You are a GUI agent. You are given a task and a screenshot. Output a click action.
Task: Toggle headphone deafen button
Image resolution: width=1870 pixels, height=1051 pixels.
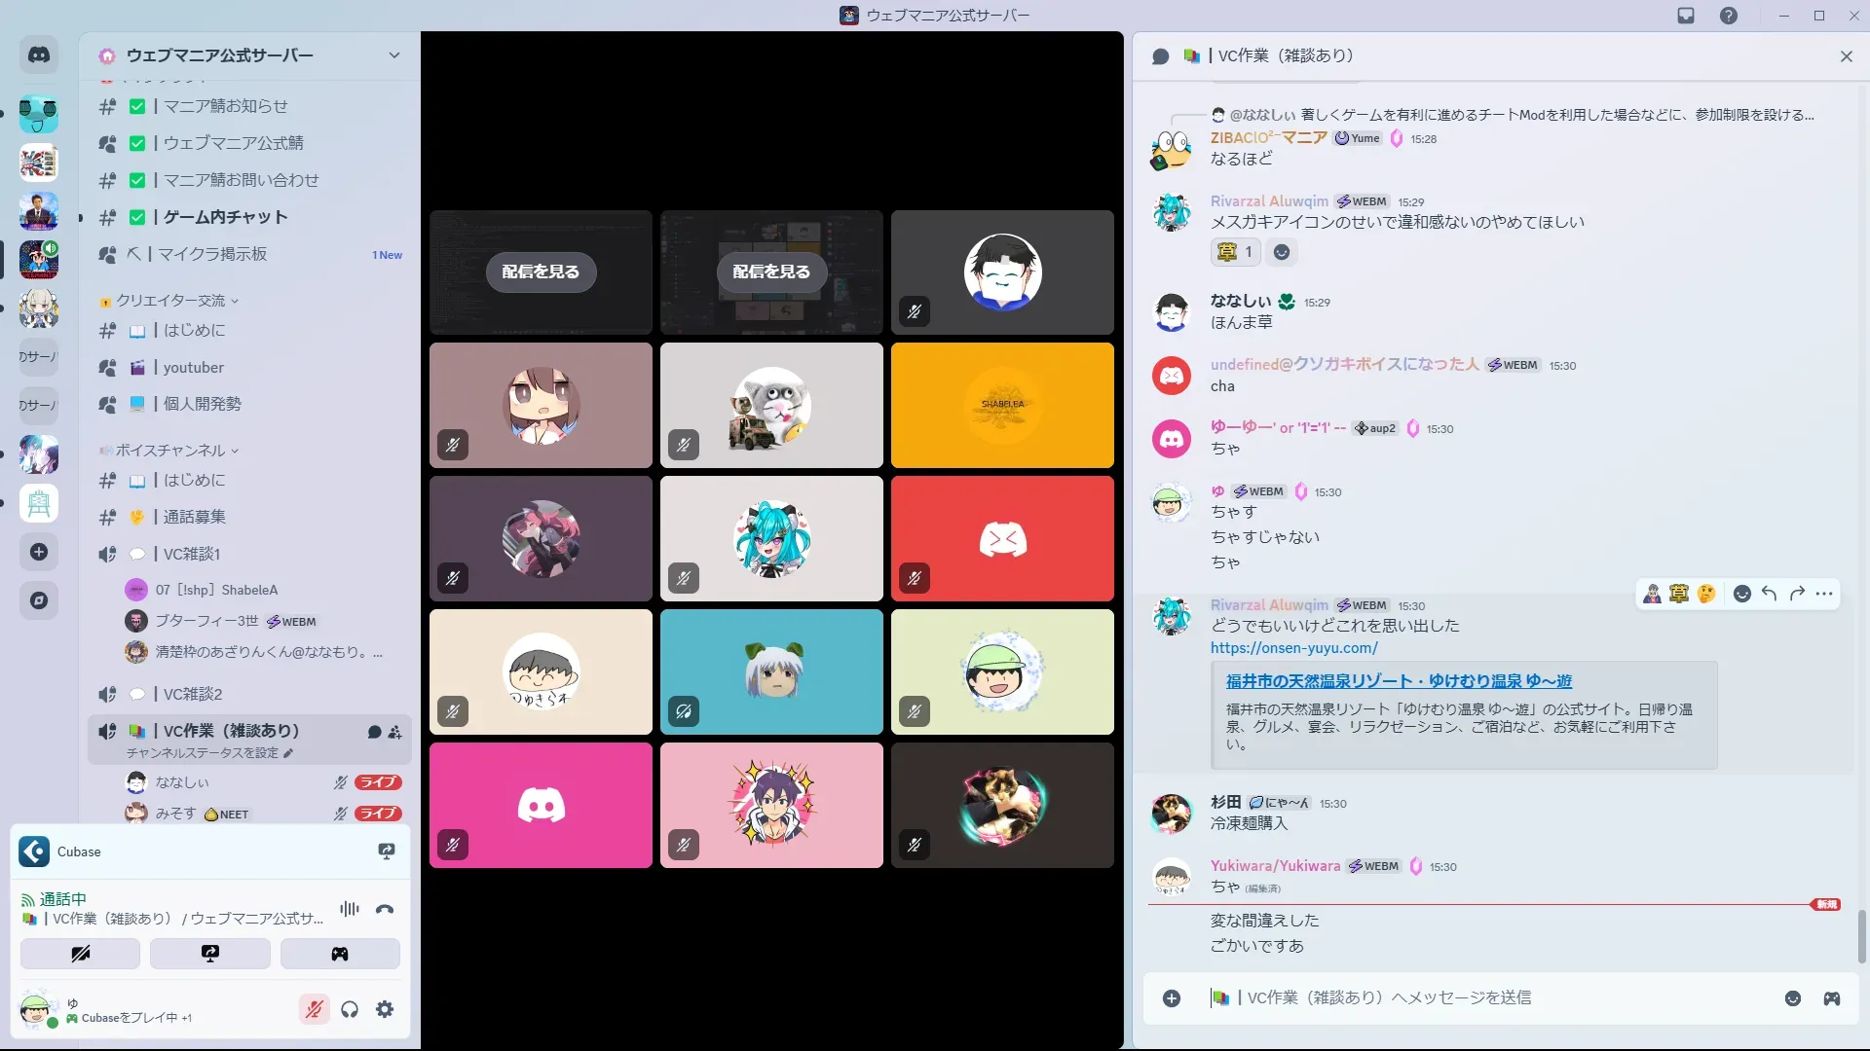(x=350, y=1010)
